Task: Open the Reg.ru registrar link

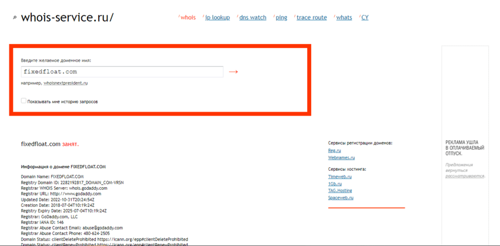Action: (x=334, y=150)
